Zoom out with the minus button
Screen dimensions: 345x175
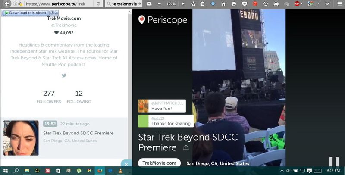click(x=159, y=4)
